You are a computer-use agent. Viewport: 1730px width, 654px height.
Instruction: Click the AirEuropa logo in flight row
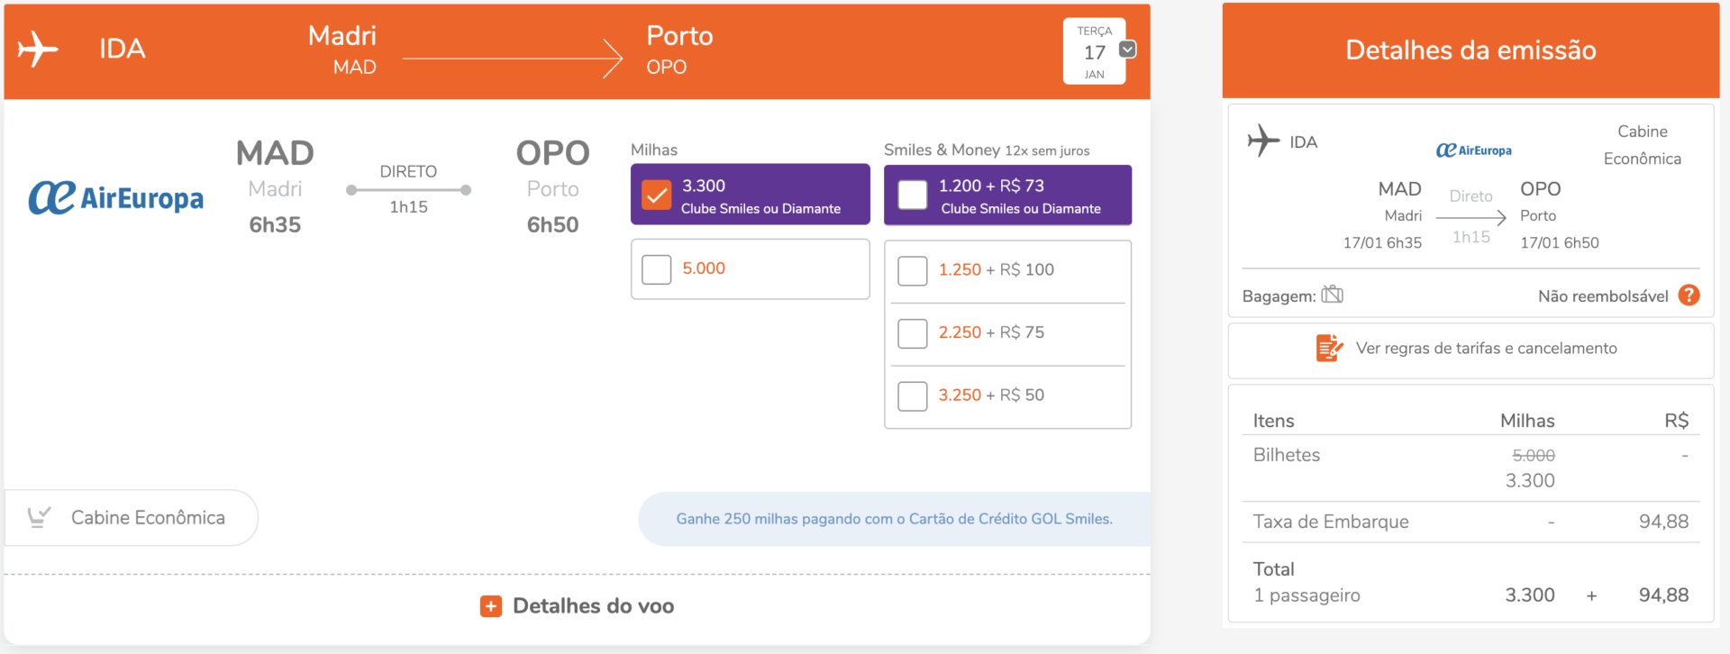(116, 197)
